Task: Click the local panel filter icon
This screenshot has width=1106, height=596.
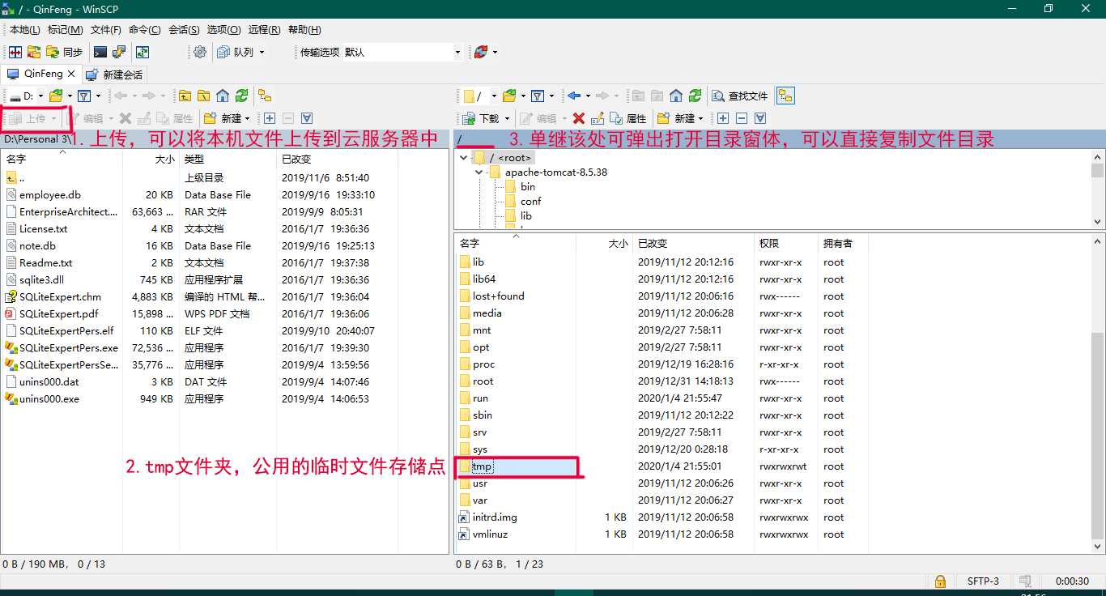Action: coord(83,96)
